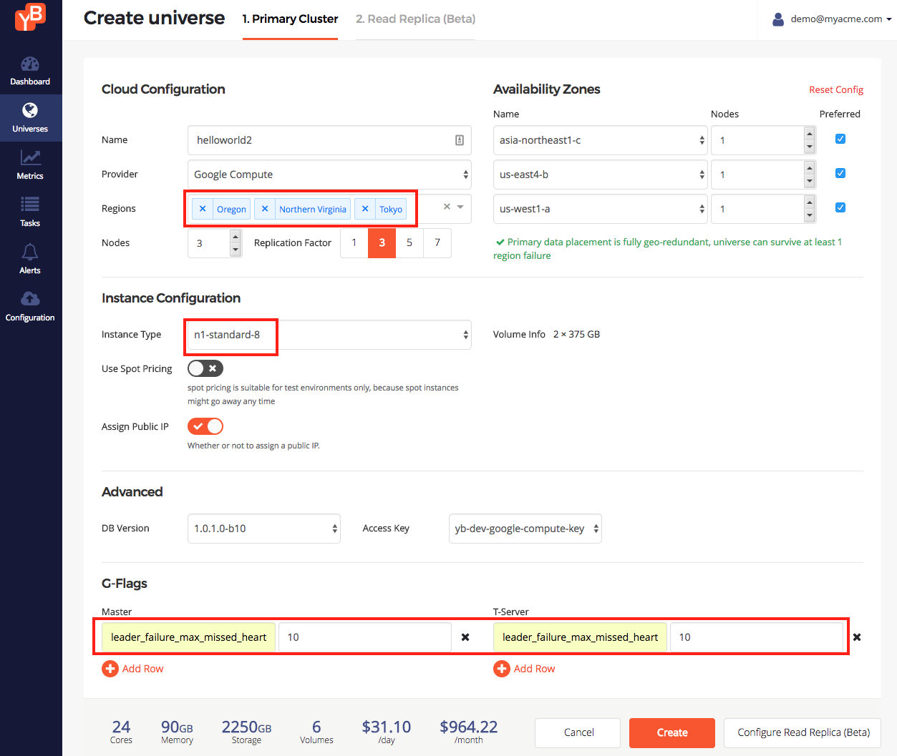Open Metrics chart icon in sidebar
Image resolution: width=897 pixels, height=756 pixels.
pyautogui.click(x=30, y=157)
